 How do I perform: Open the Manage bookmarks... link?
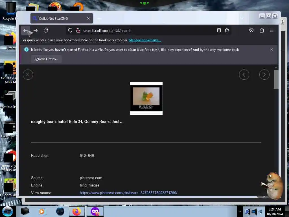145,40
